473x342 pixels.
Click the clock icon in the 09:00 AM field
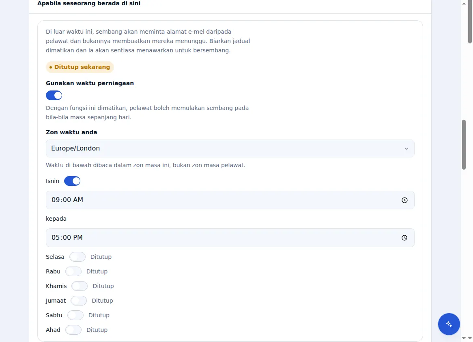point(404,200)
